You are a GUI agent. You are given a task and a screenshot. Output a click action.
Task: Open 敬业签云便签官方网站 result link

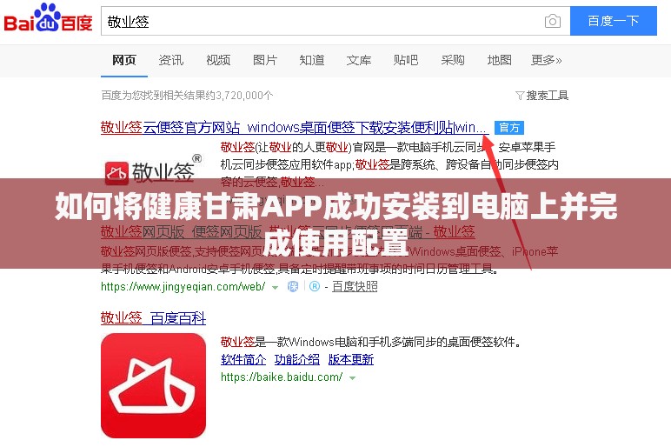click(x=295, y=127)
